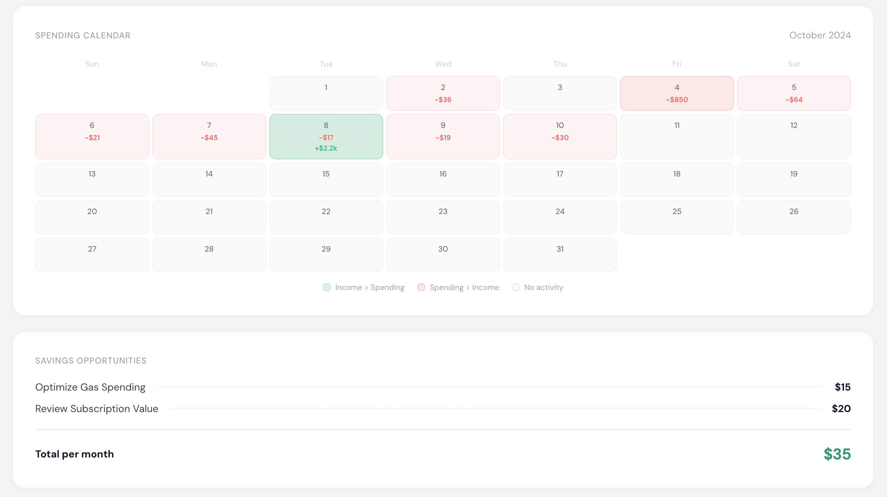The height and width of the screenshot is (497, 887).
Task: Click the "Sun" weekday column header
Action: [92, 64]
